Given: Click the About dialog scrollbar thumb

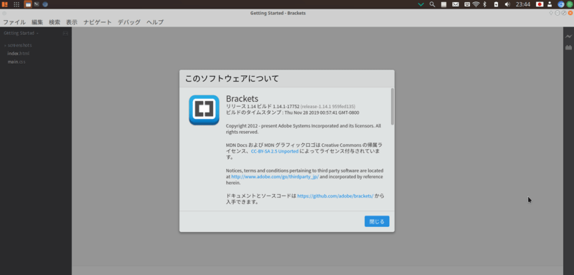Looking at the screenshot, I should point(392,106).
